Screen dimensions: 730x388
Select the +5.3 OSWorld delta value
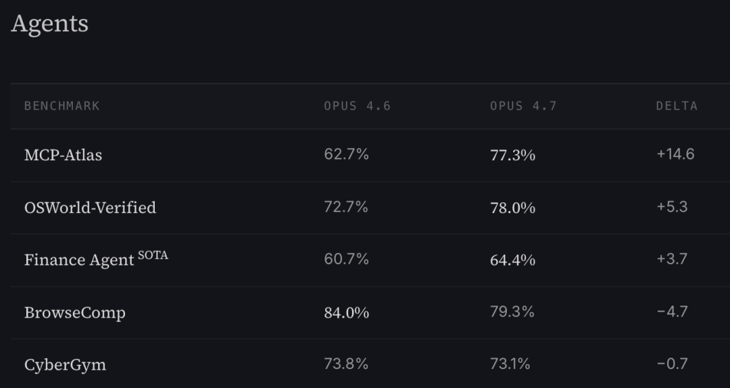[672, 207]
